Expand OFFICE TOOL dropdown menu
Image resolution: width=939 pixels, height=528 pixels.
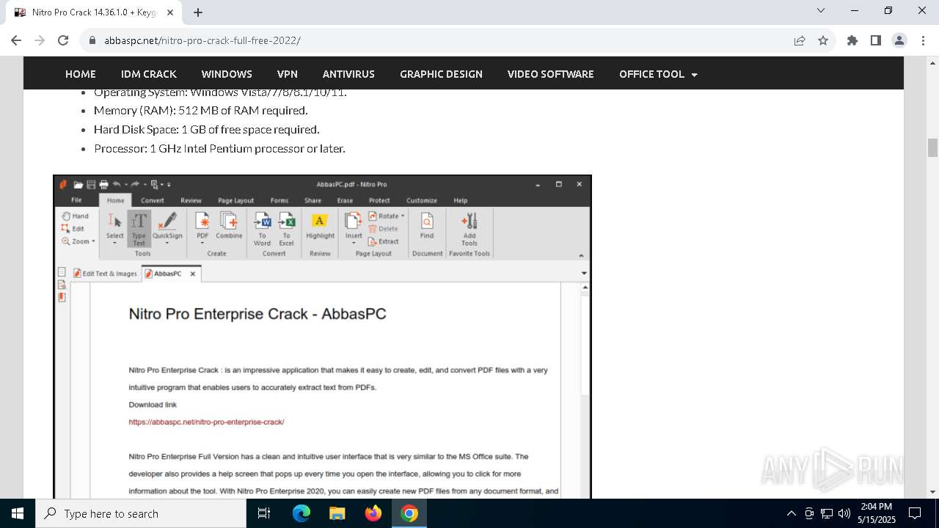coord(658,74)
